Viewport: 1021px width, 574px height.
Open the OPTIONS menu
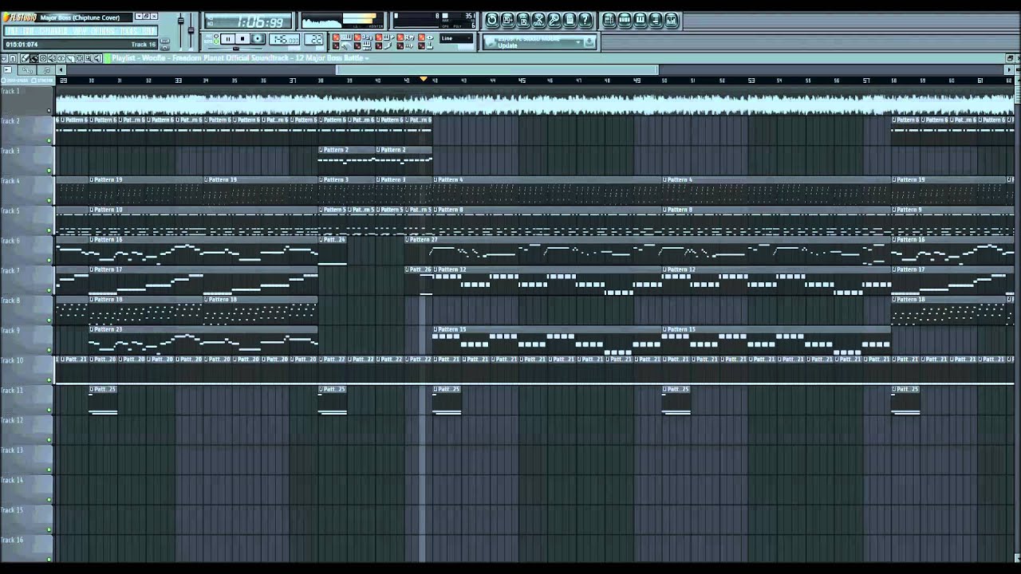[104, 31]
